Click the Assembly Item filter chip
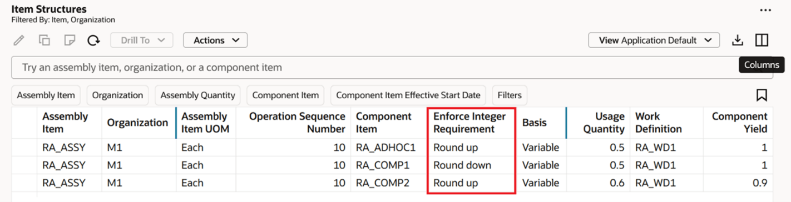This screenshot has height=202, width=791. coord(46,95)
